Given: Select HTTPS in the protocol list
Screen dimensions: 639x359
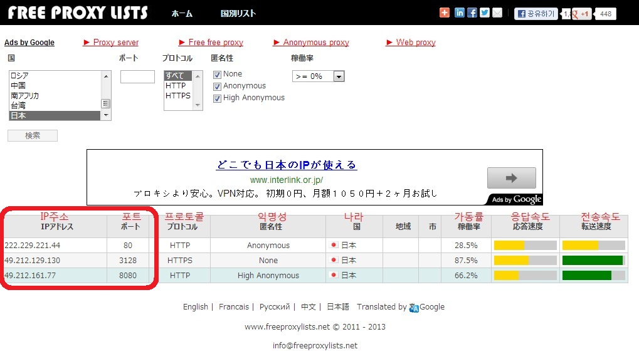Looking at the screenshot, I should coord(178,96).
